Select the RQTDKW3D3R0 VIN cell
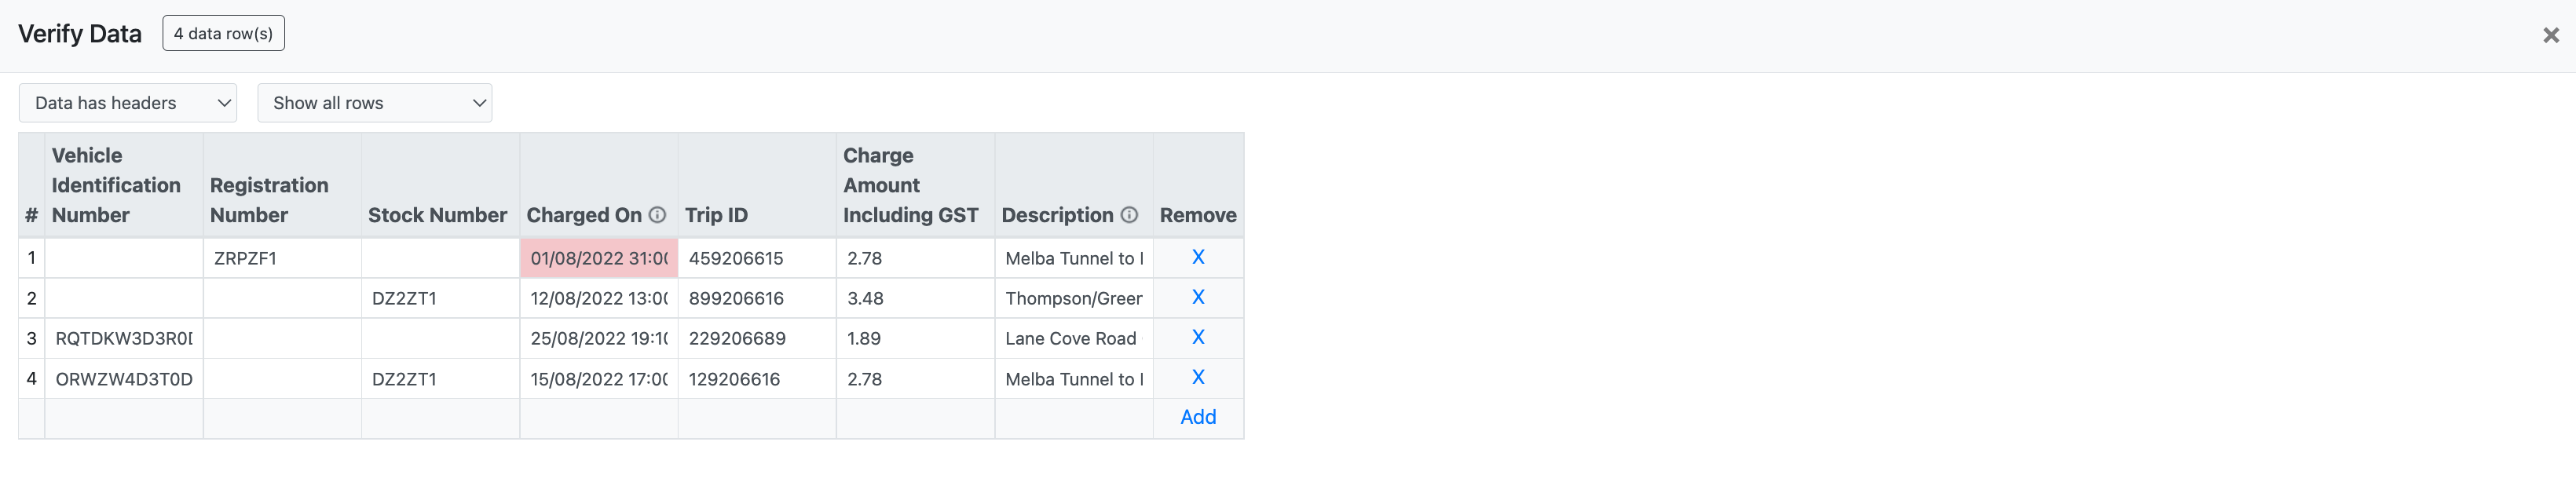This screenshot has width=2576, height=493. pyautogui.click(x=123, y=338)
